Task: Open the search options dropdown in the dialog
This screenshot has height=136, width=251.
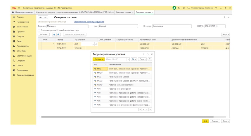Action: [134, 59]
